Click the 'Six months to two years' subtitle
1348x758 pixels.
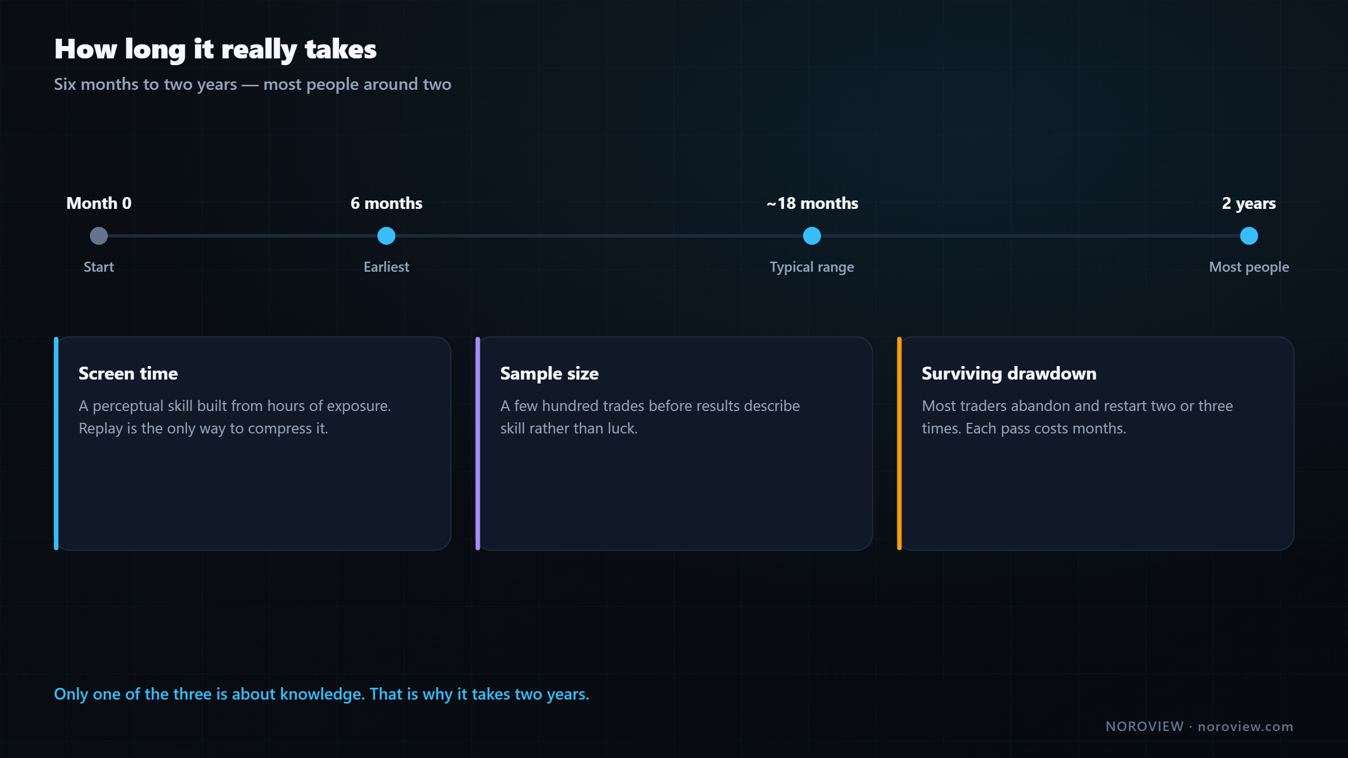click(x=253, y=84)
